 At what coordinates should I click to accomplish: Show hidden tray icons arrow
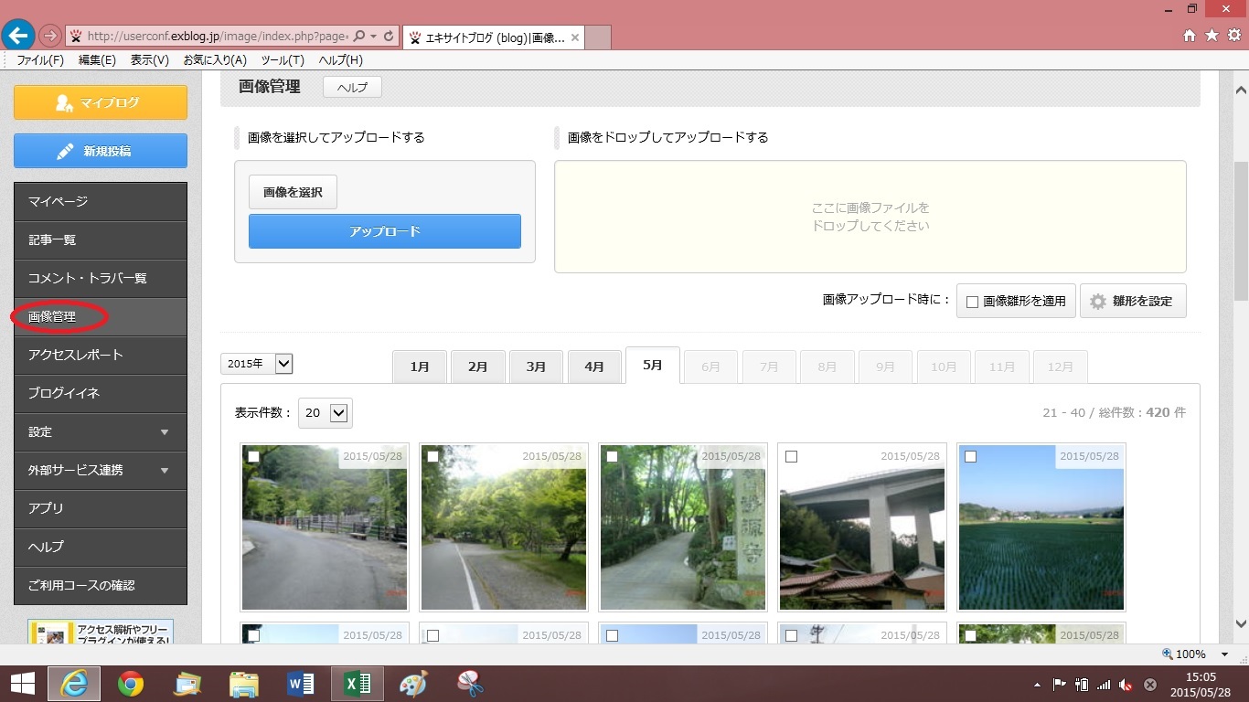coord(1037,685)
